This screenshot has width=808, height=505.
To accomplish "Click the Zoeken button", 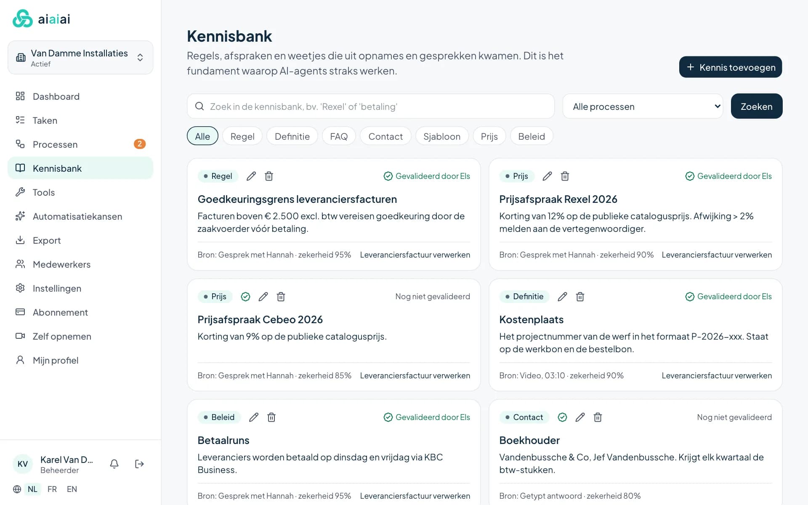I will tap(757, 106).
